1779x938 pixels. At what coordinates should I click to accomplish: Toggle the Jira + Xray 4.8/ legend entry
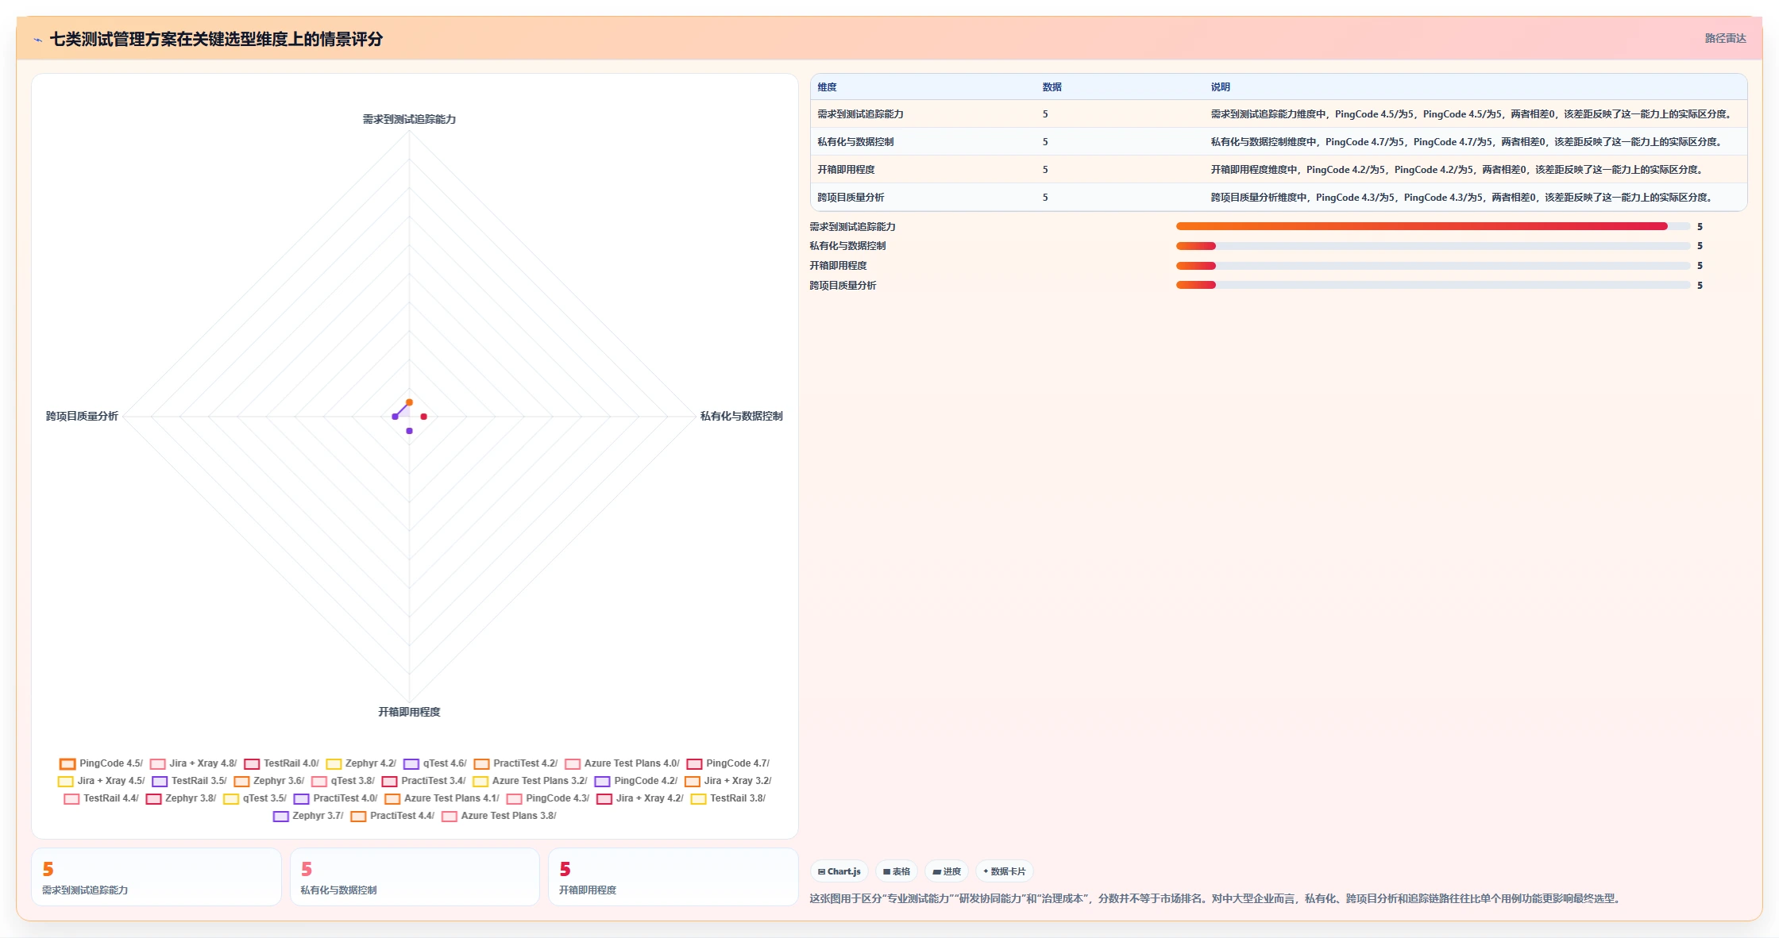click(x=193, y=763)
